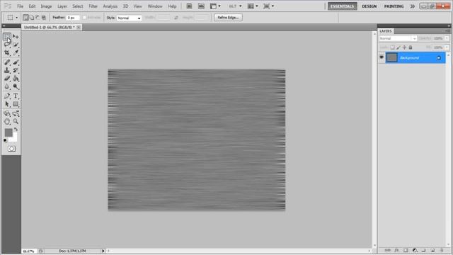Screen dimensions: 453x255
Task: Switch to the ESSENTIALS workspace
Action: pos(343,6)
